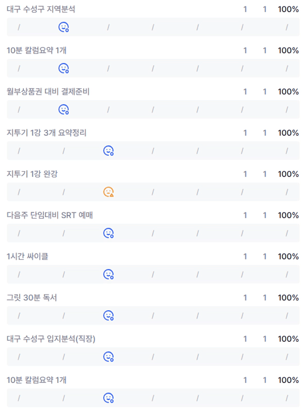Click the blue smiley in the 1시간 싸이클 row

pyautogui.click(x=108, y=274)
